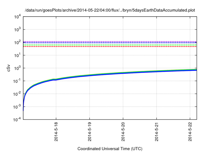Select the y-axis label 10^3
The image size is (217, 152).
point(18,29)
